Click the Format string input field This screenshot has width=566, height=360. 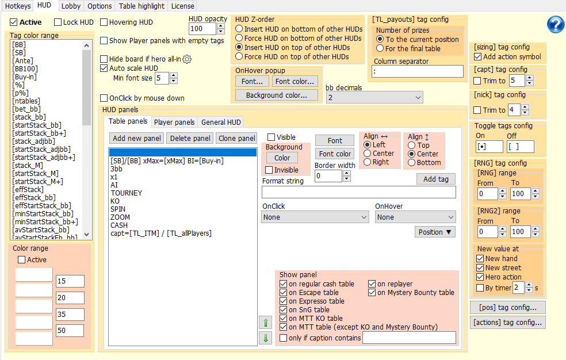[358, 192]
